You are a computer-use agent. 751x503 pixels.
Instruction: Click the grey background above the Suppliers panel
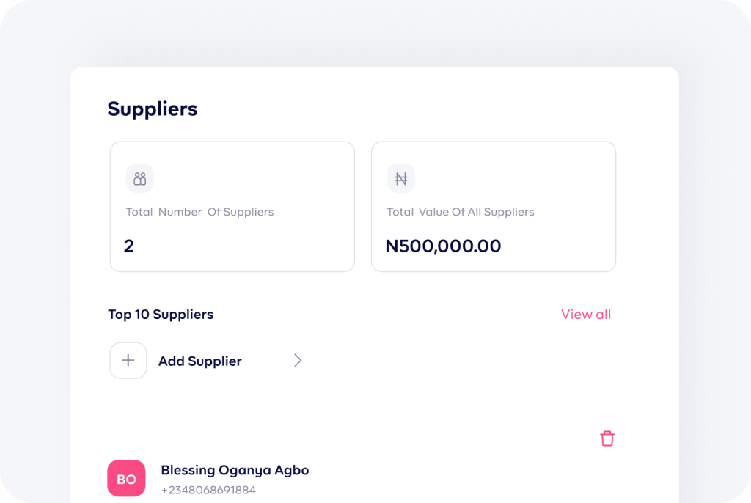tap(375, 34)
